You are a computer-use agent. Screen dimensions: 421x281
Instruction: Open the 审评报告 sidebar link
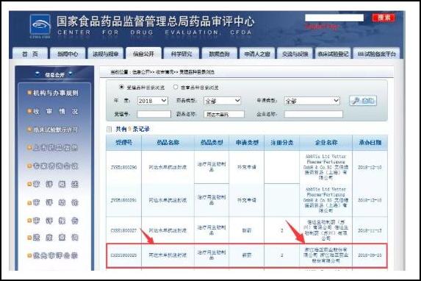pos(56,221)
